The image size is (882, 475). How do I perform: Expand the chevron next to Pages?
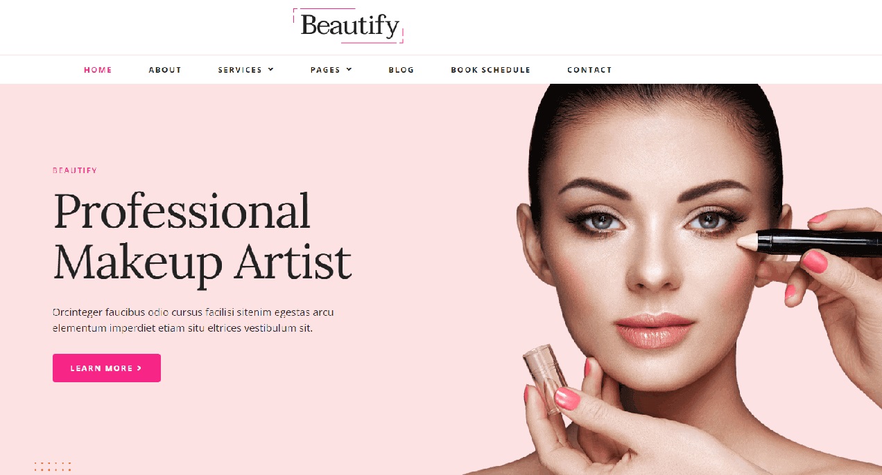[349, 69]
